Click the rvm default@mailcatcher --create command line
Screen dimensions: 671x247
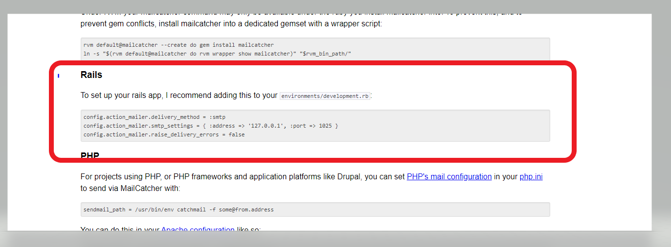point(179,45)
